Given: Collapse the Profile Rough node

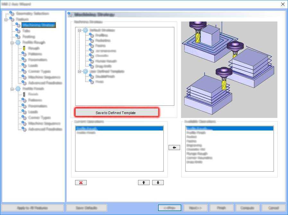Looking at the screenshot, I should 12,42.
